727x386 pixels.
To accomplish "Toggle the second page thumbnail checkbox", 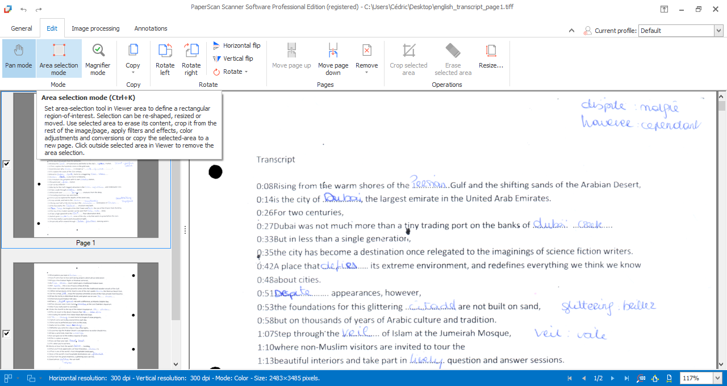I will pyautogui.click(x=7, y=334).
